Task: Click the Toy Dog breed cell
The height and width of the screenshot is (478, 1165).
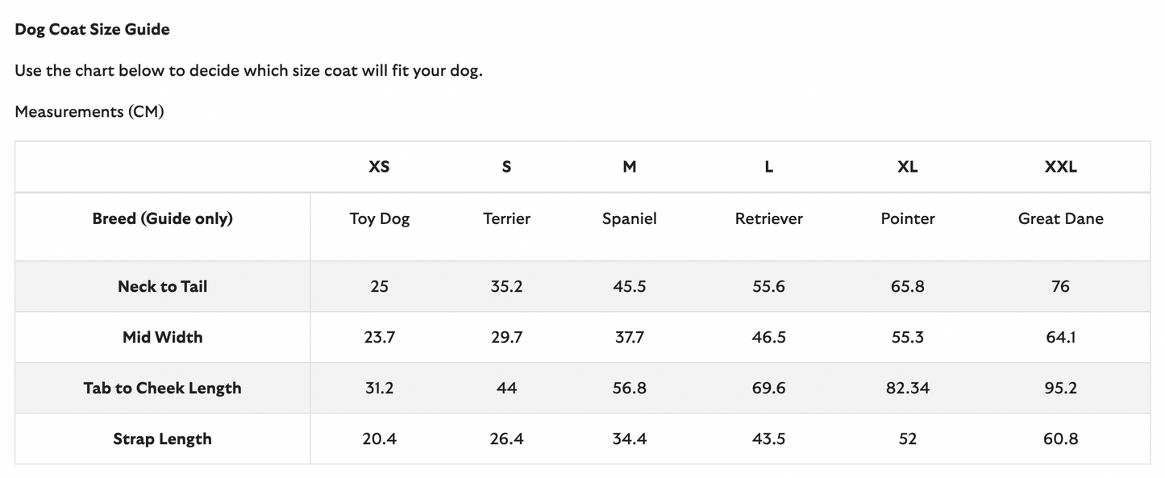Action: (x=379, y=218)
